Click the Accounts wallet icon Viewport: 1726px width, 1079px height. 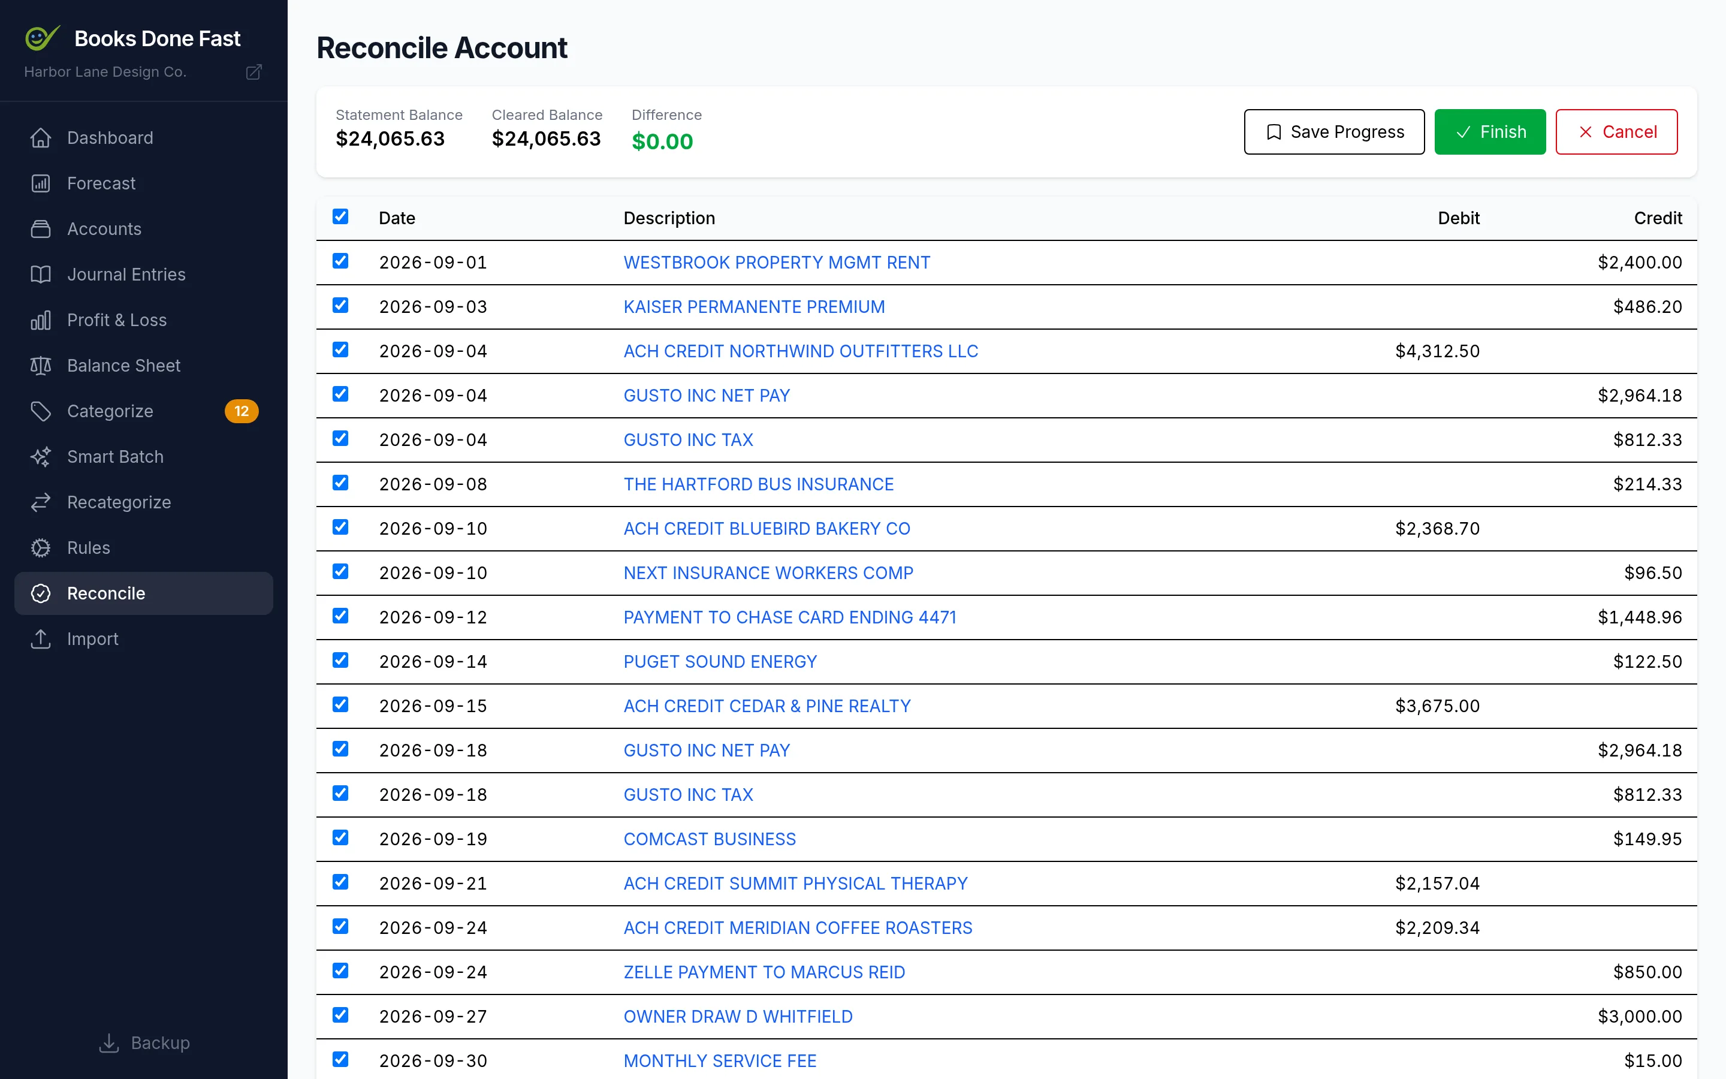41,229
